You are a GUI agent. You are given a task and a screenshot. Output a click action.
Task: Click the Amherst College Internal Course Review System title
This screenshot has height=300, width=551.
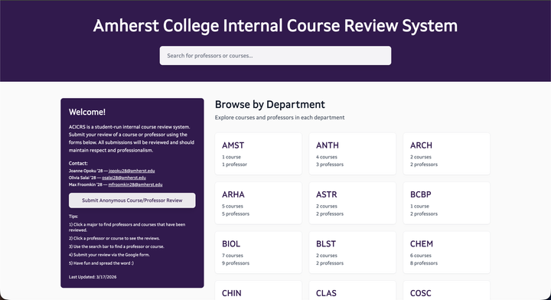[x=275, y=26]
